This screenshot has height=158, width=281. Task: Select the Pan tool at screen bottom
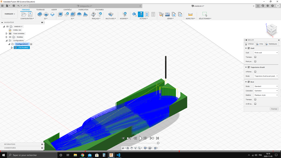pos(132,148)
